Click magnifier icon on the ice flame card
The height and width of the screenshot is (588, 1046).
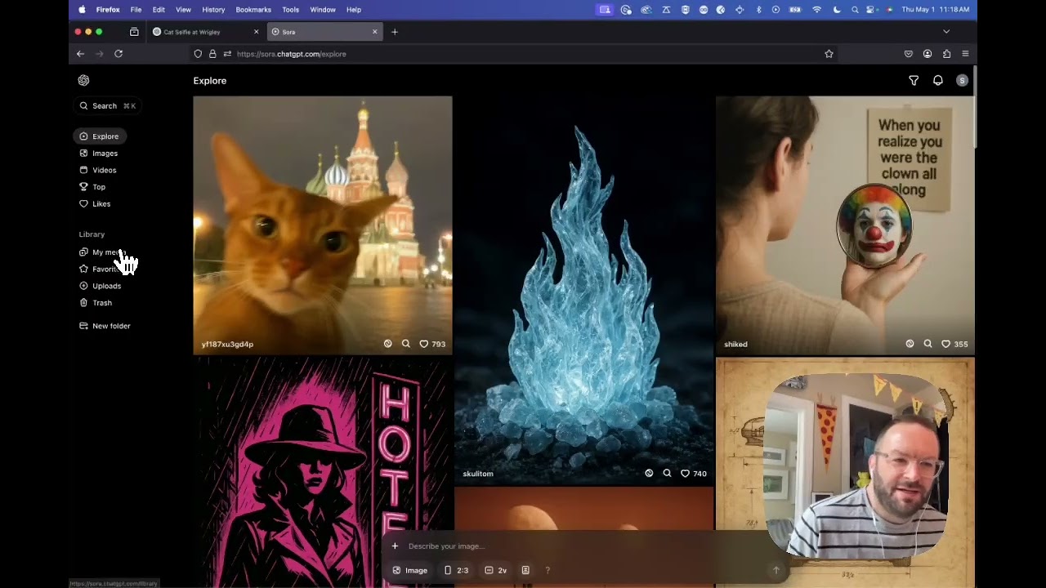[x=667, y=473]
